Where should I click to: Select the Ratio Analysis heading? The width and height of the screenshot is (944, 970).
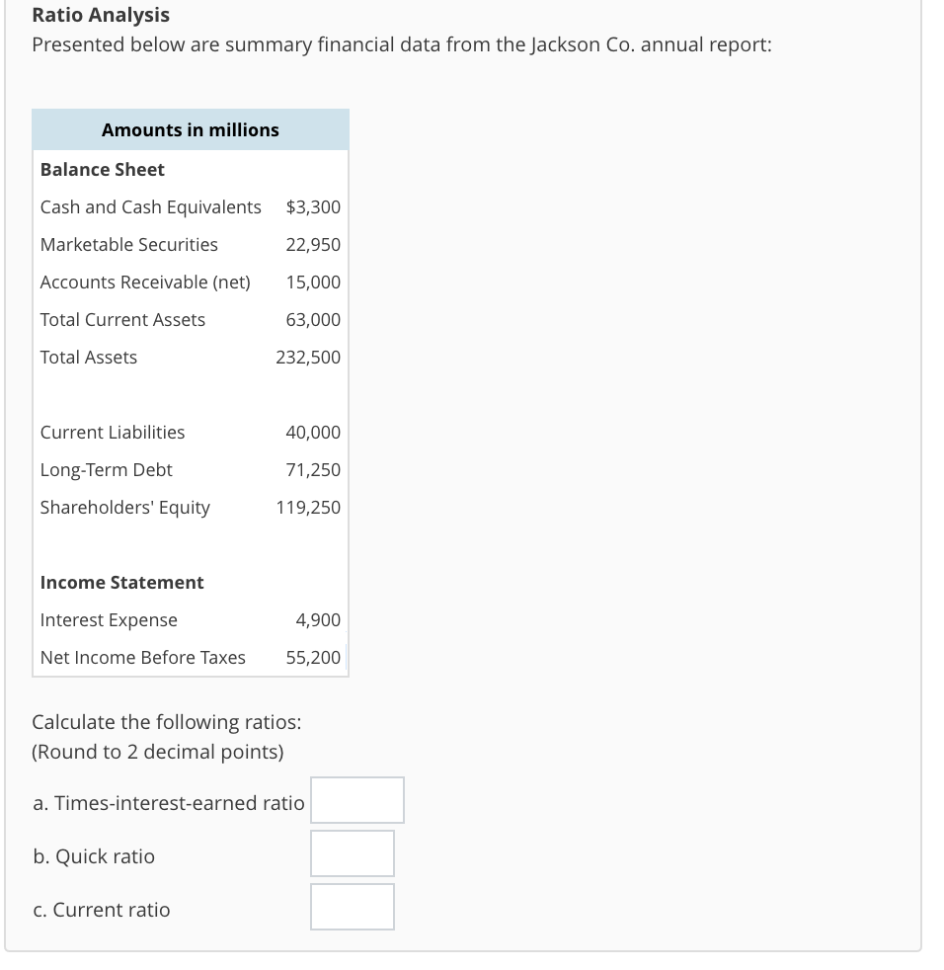coord(100,15)
